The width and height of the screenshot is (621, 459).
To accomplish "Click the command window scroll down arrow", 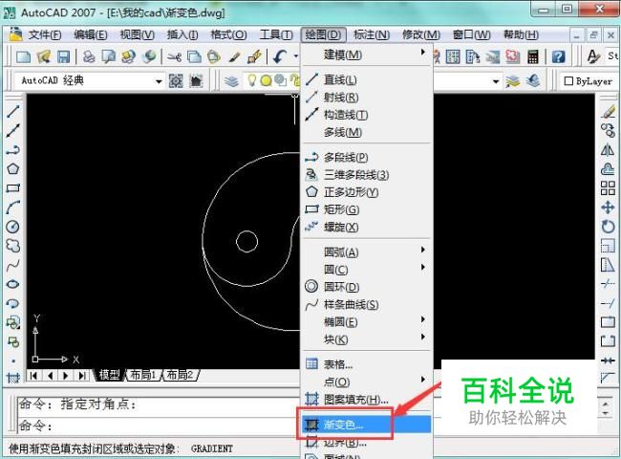I will [605, 413].
